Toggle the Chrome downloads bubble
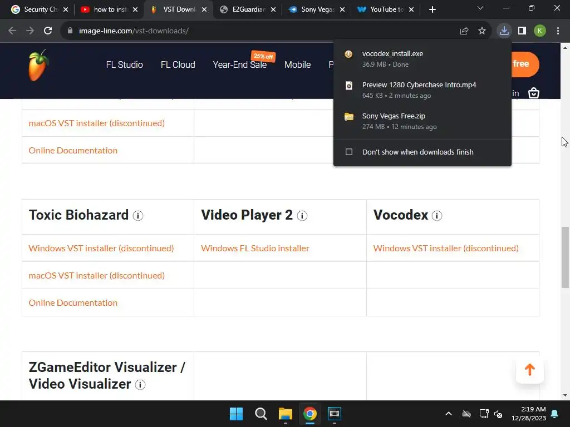This screenshot has width=570, height=427. coord(504,31)
